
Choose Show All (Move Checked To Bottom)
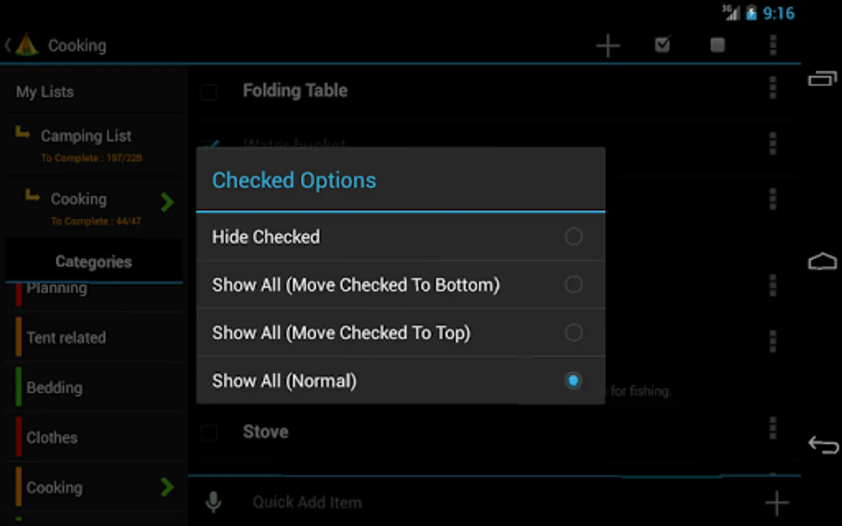pyautogui.click(x=573, y=285)
